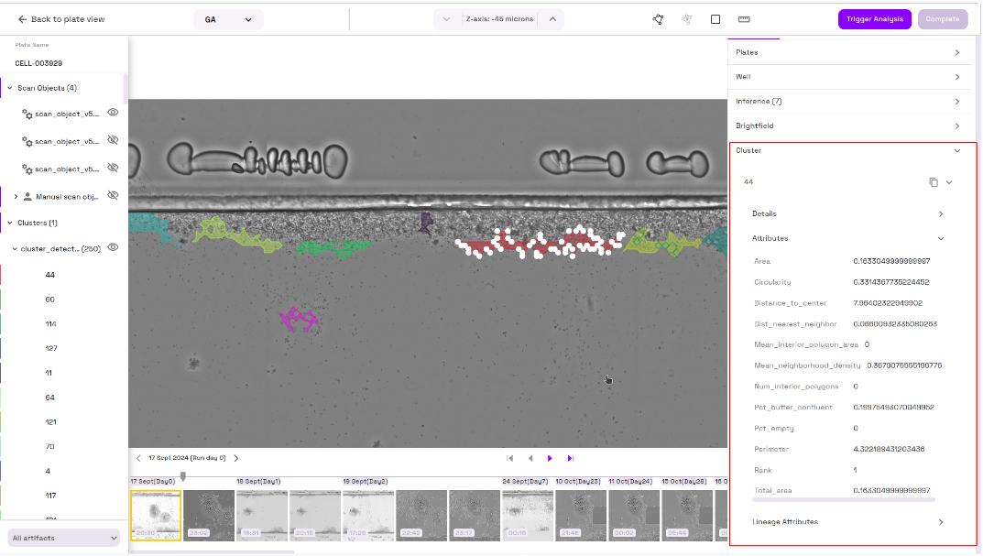The width and height of the screenshot is (983, 556).
Task: Toggle visibility of cluster_detect layer
Action: pos(114,247)
